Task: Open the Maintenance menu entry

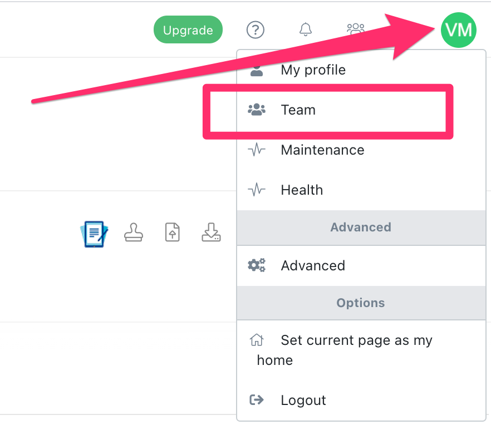Action: coord(322,150)
